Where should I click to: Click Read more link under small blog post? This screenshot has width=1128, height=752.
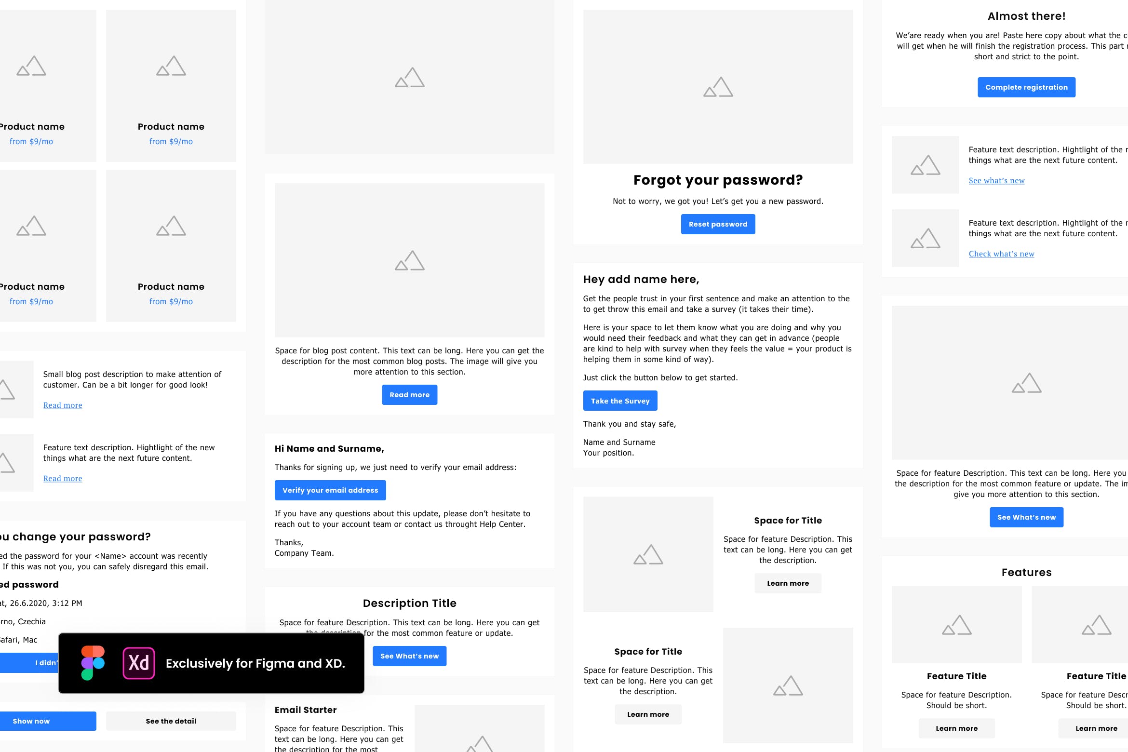tap(63, 405)
